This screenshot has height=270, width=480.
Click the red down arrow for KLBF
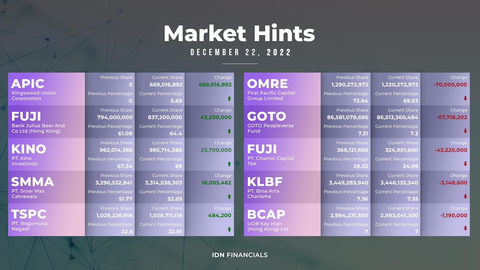465,196
